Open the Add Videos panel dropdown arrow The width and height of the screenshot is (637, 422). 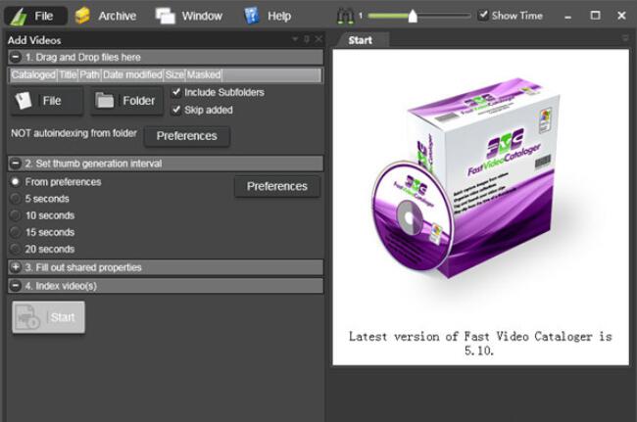[x=295, y=39]
